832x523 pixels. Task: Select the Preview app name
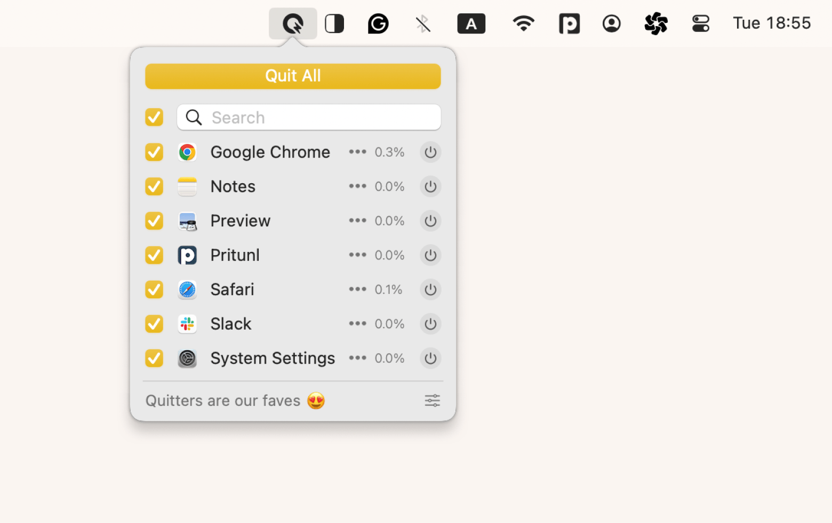pyautogui.click(x=241, y=220)
